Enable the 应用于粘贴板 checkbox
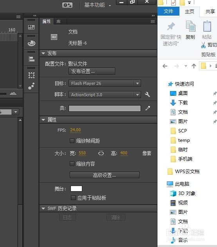The height and width of the screenshot is (247, 217). (73, 198)
